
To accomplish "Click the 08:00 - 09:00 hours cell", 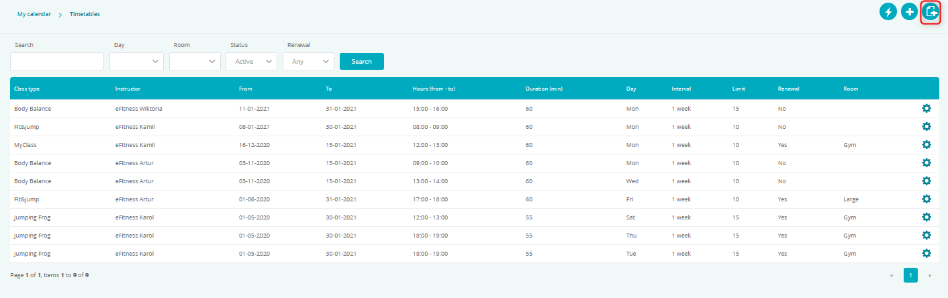I will (430, 127).
